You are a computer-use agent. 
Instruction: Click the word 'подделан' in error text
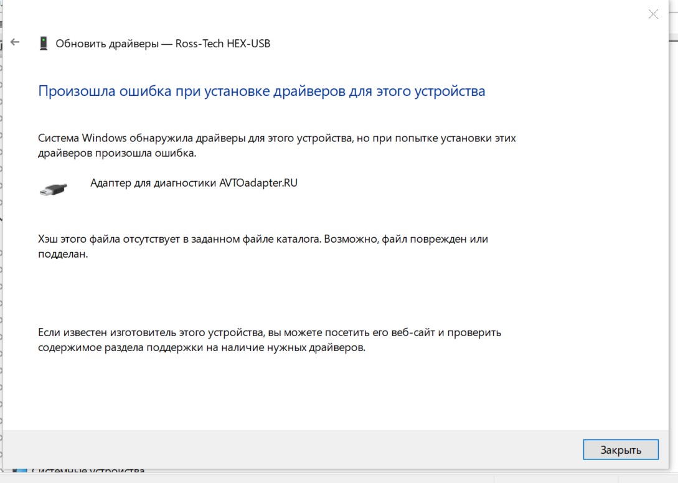pyautogui.click(x=61, y=255)
